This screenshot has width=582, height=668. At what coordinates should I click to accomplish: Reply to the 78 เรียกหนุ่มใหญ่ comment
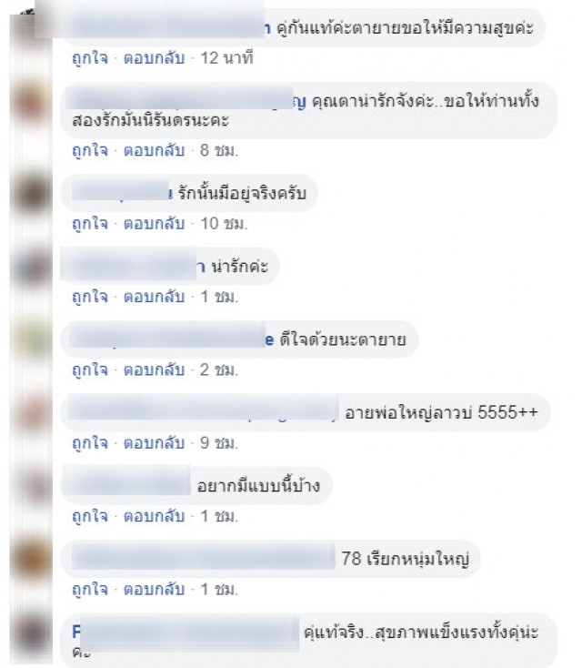(154, 590)
